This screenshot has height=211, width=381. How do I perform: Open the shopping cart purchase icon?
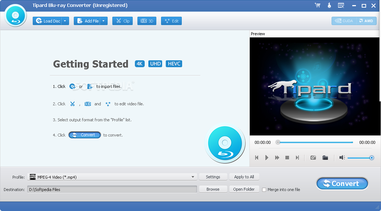[318, 5]
